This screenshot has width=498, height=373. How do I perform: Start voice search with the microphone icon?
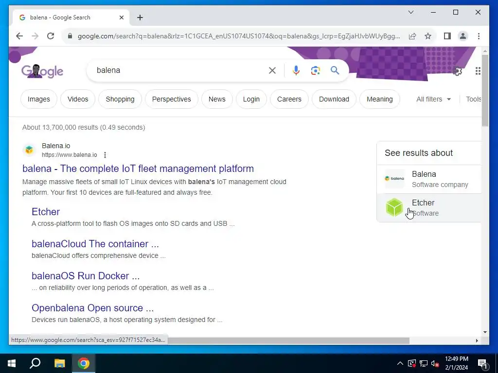tap(296, 70)
